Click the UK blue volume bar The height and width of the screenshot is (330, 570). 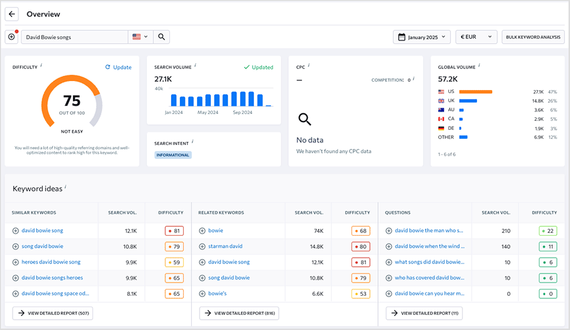(x=468, y=101)
